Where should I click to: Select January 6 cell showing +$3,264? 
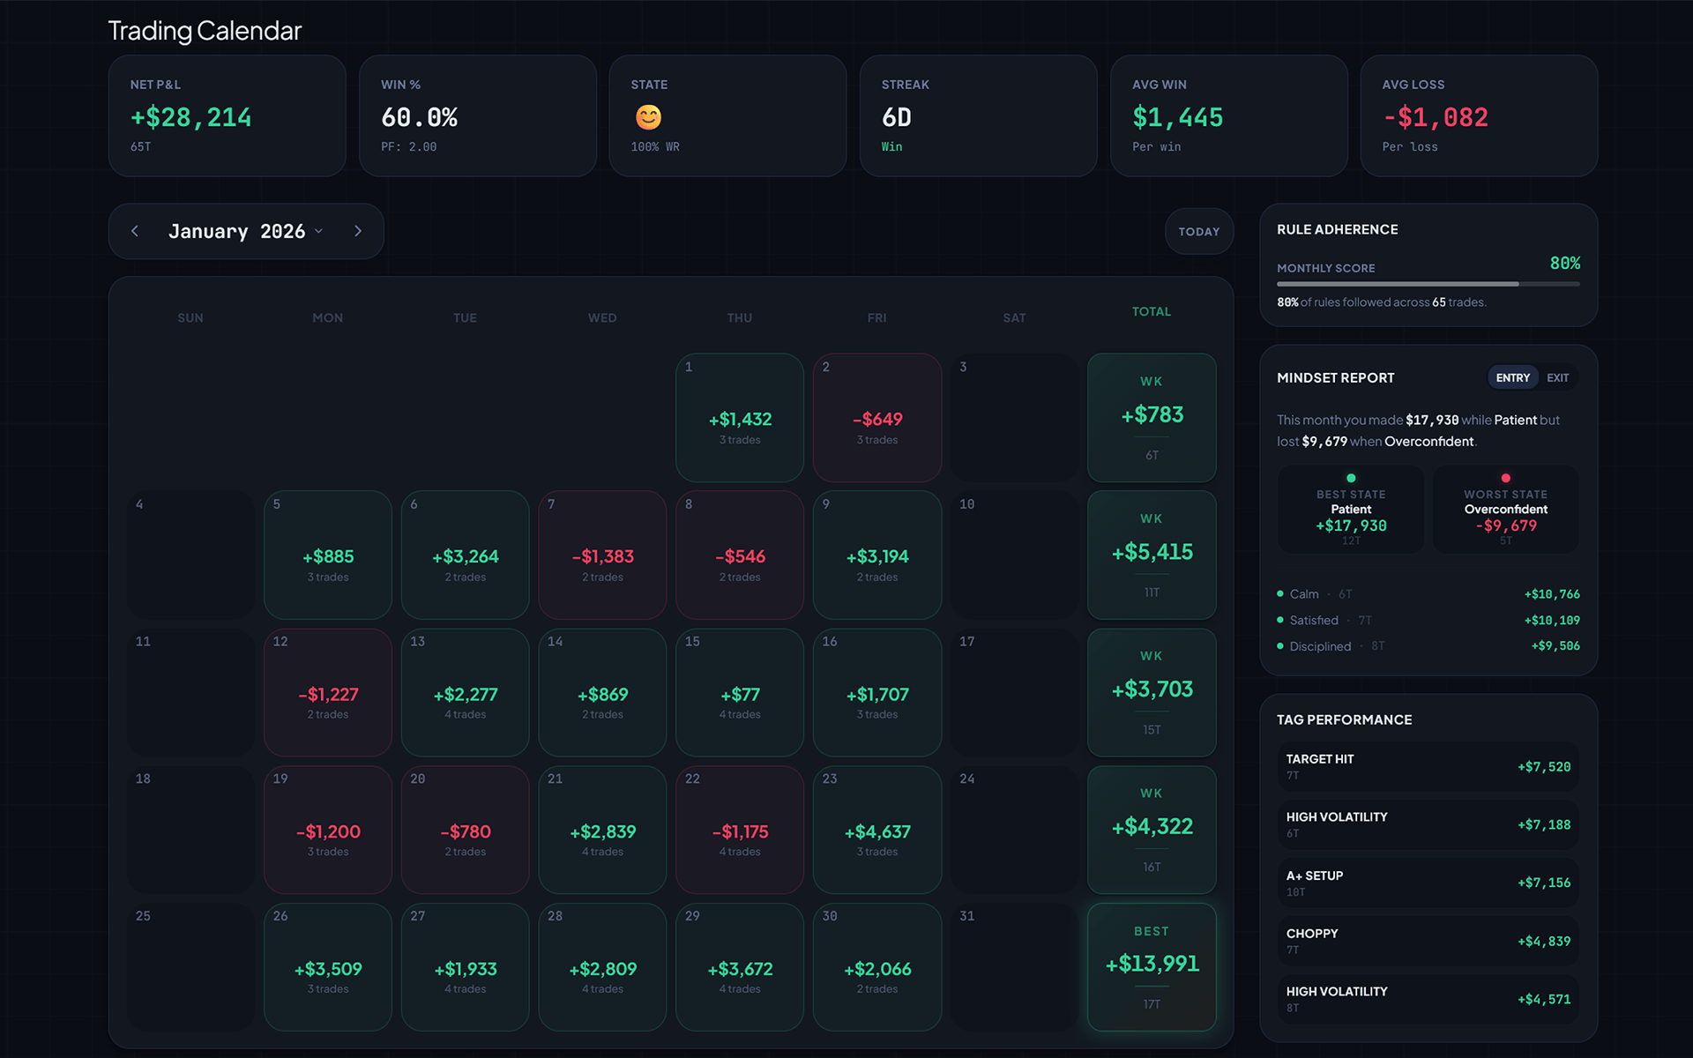pyautogui.click(x=466, y=555)
